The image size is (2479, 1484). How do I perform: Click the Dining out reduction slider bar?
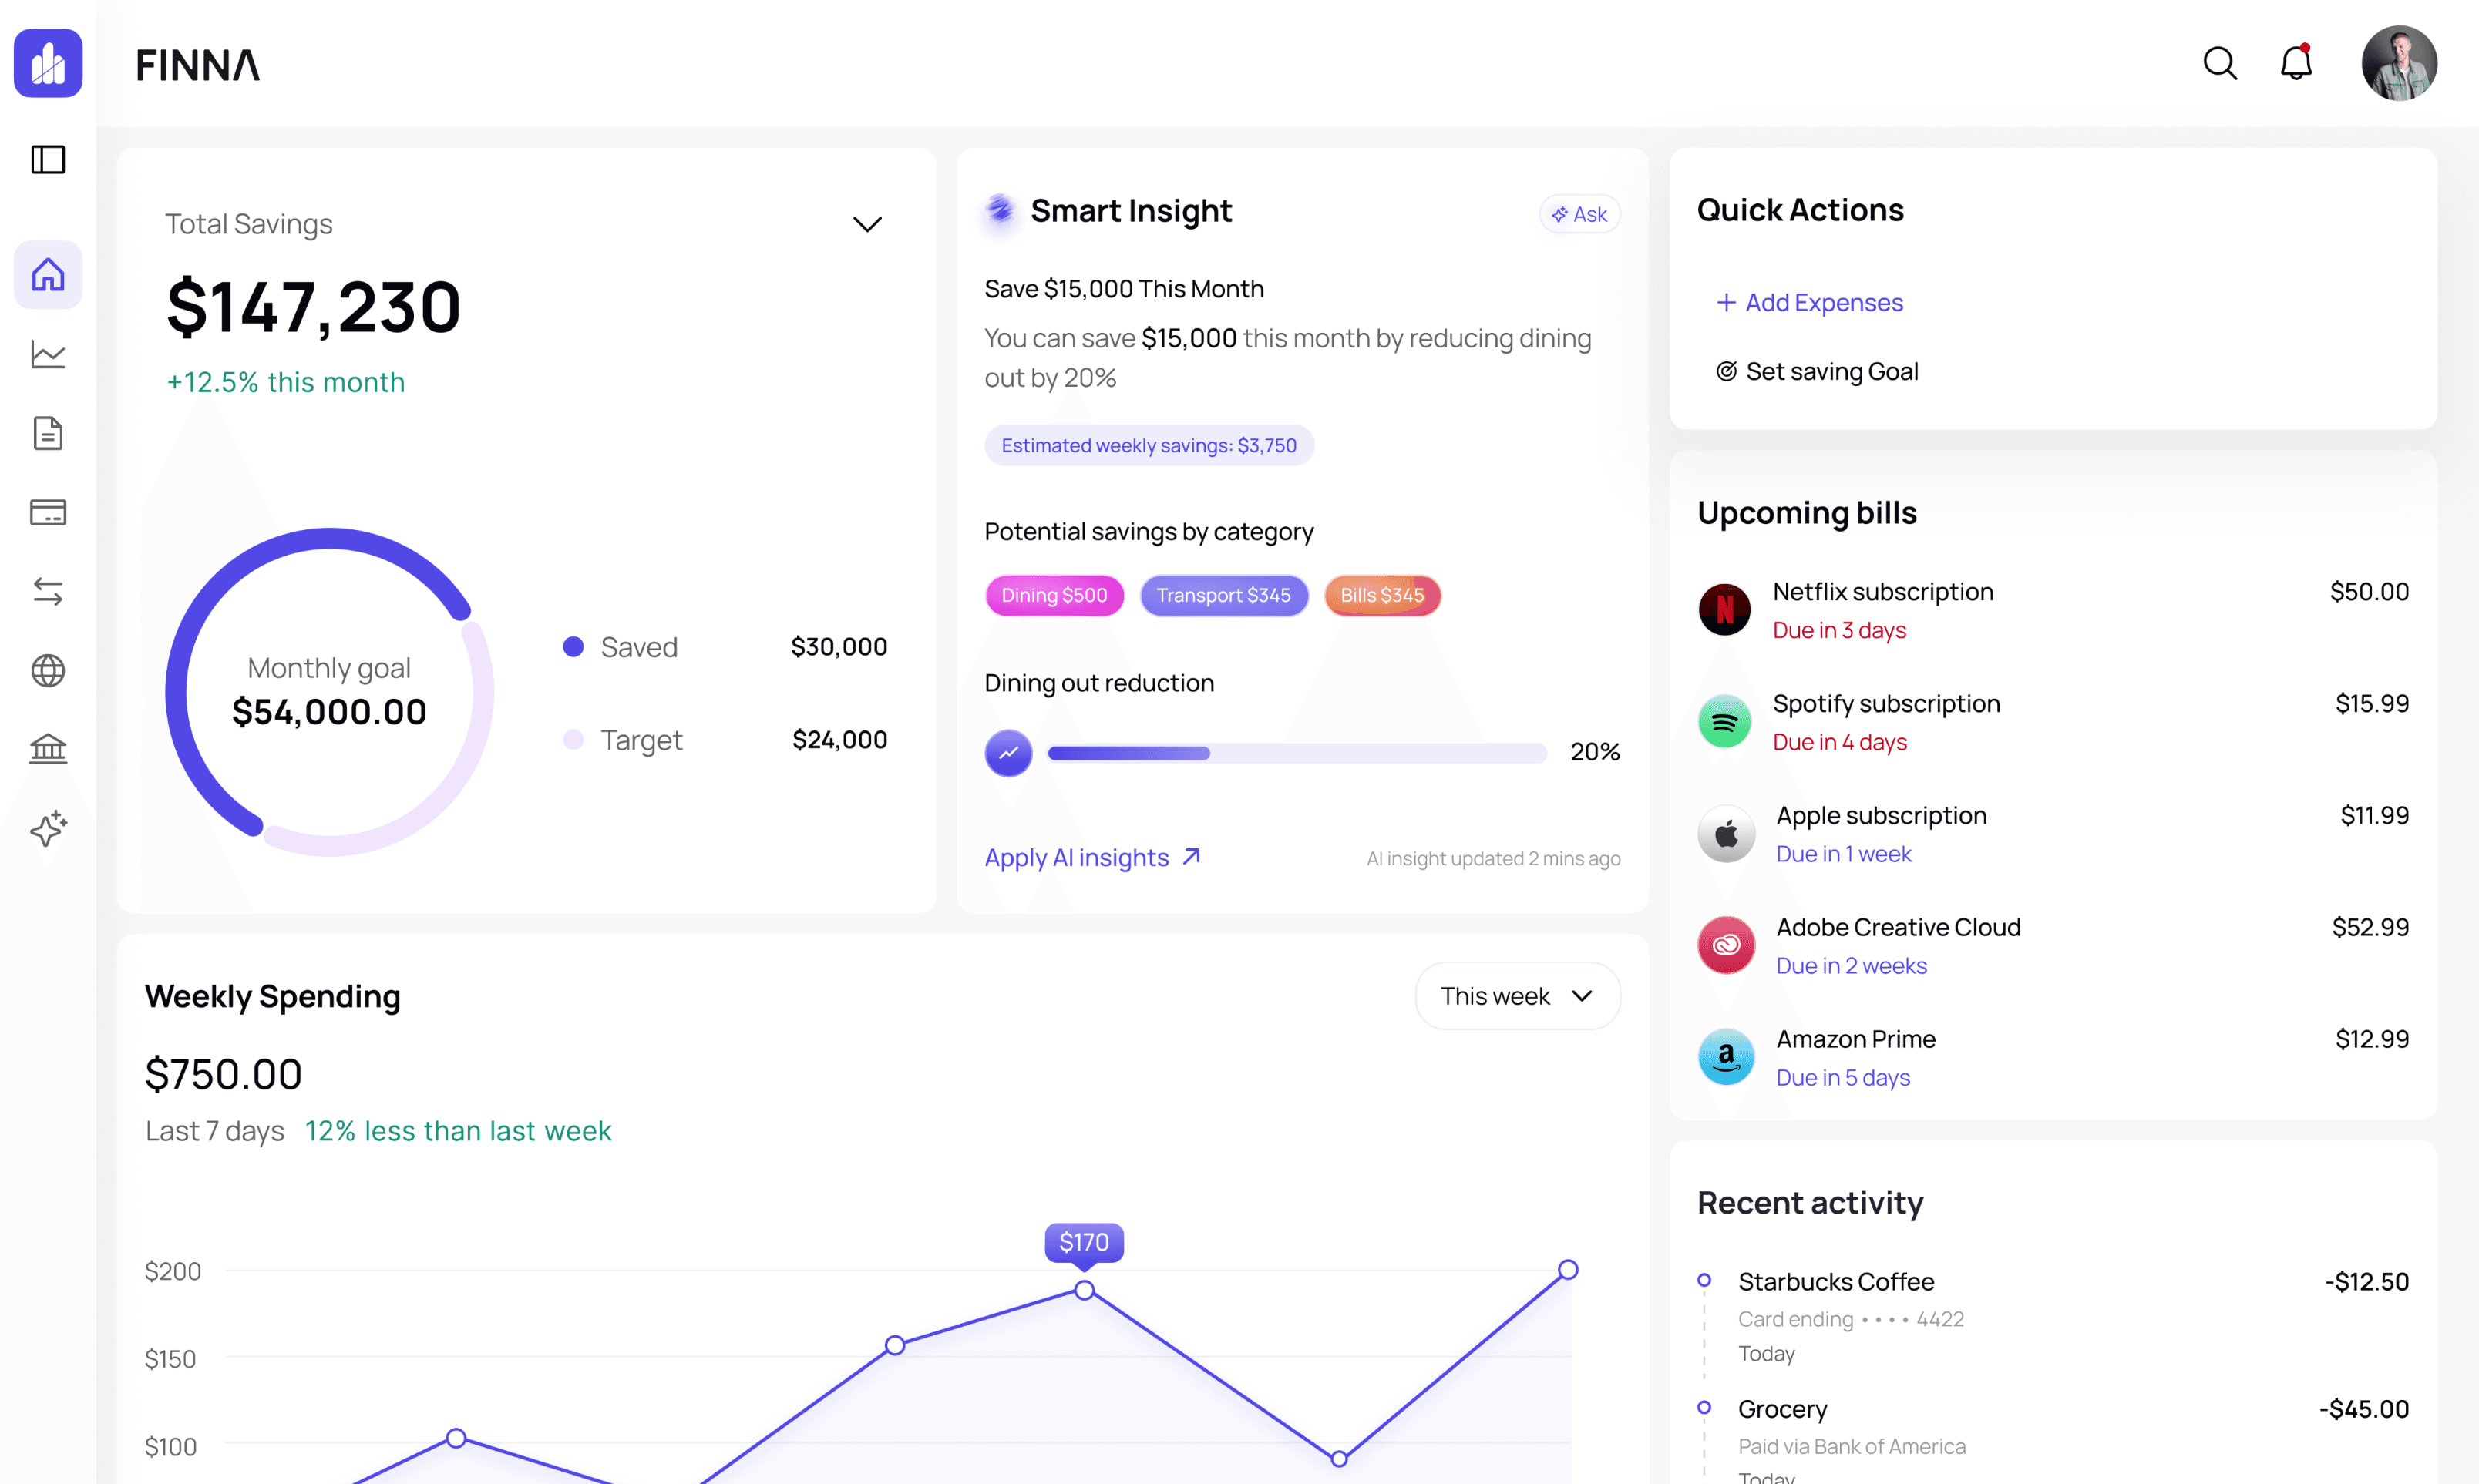[1296, 753]
